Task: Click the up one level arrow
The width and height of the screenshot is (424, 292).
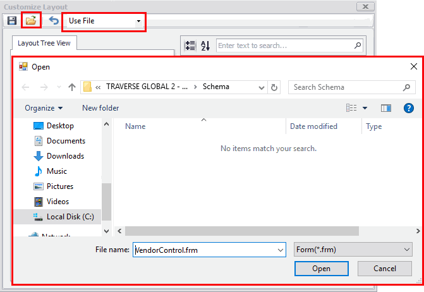Action: 72,87
